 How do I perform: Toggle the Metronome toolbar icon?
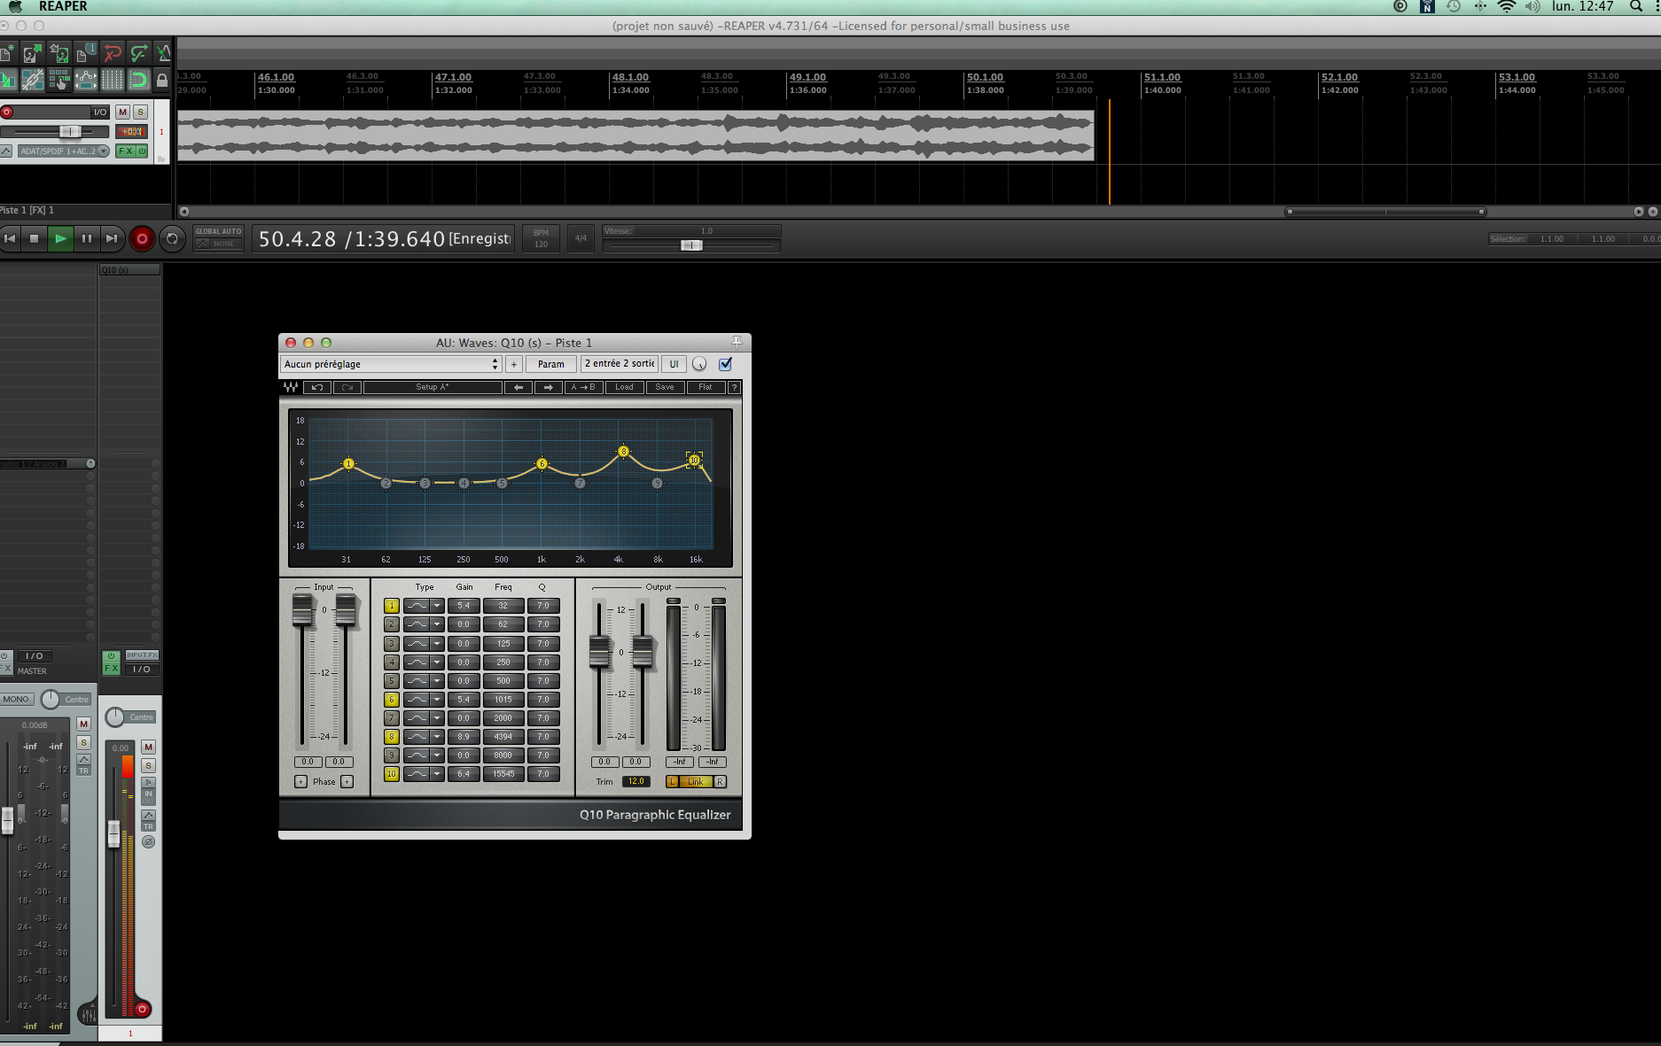[x=163, y=54]
